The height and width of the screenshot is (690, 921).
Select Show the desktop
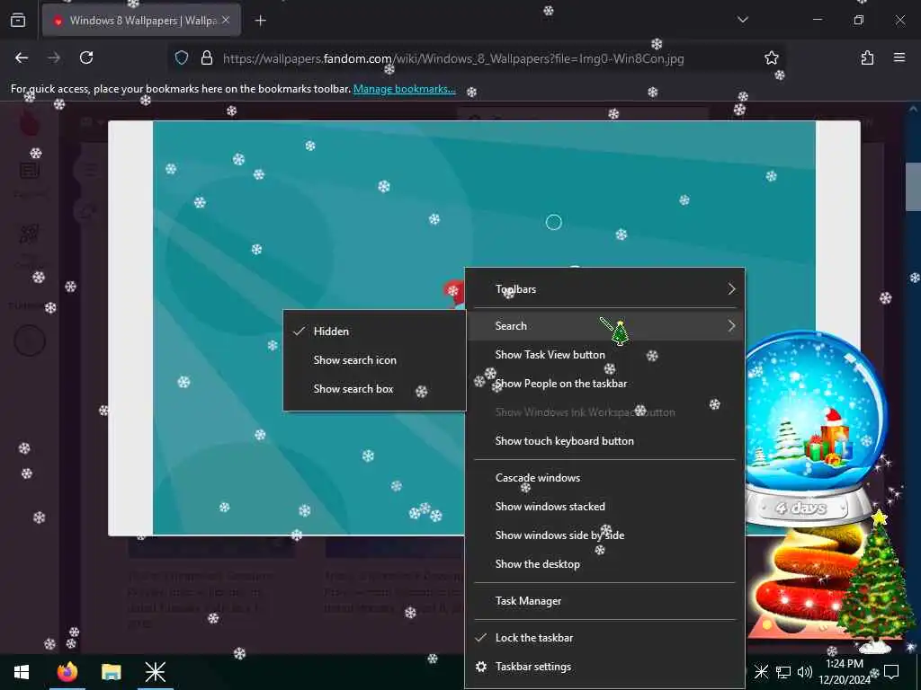coord(605,564)
